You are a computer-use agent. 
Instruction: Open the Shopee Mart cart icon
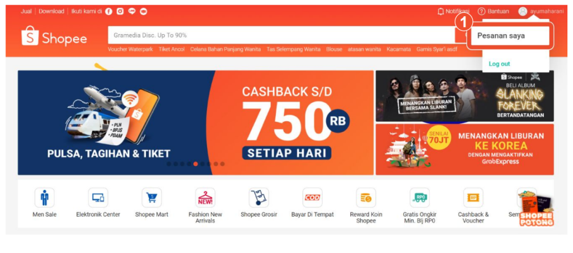152,198
